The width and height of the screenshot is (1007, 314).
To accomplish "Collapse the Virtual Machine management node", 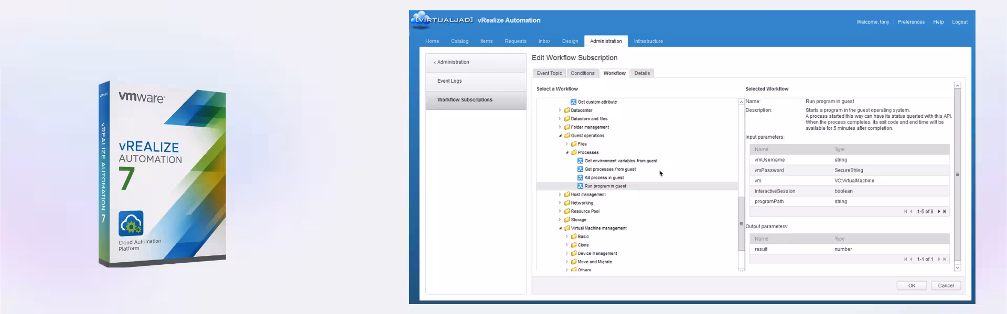I will click(x=560, y=228).
